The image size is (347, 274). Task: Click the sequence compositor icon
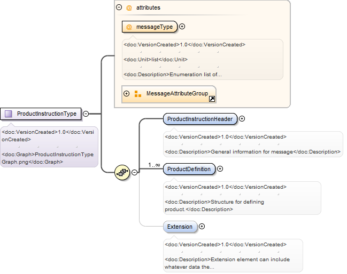[122, 172]
